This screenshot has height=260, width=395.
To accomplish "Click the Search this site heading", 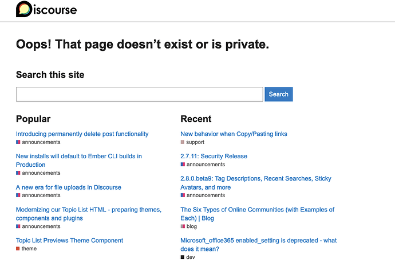I will 50,75.
